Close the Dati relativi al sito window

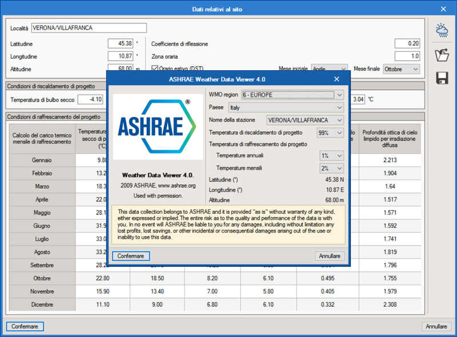(x=443, y=9)
